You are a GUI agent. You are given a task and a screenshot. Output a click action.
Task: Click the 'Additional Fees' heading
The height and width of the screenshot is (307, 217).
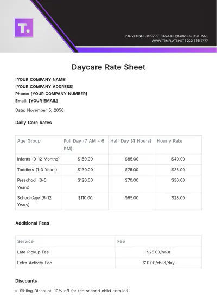(x=32, y=223)
